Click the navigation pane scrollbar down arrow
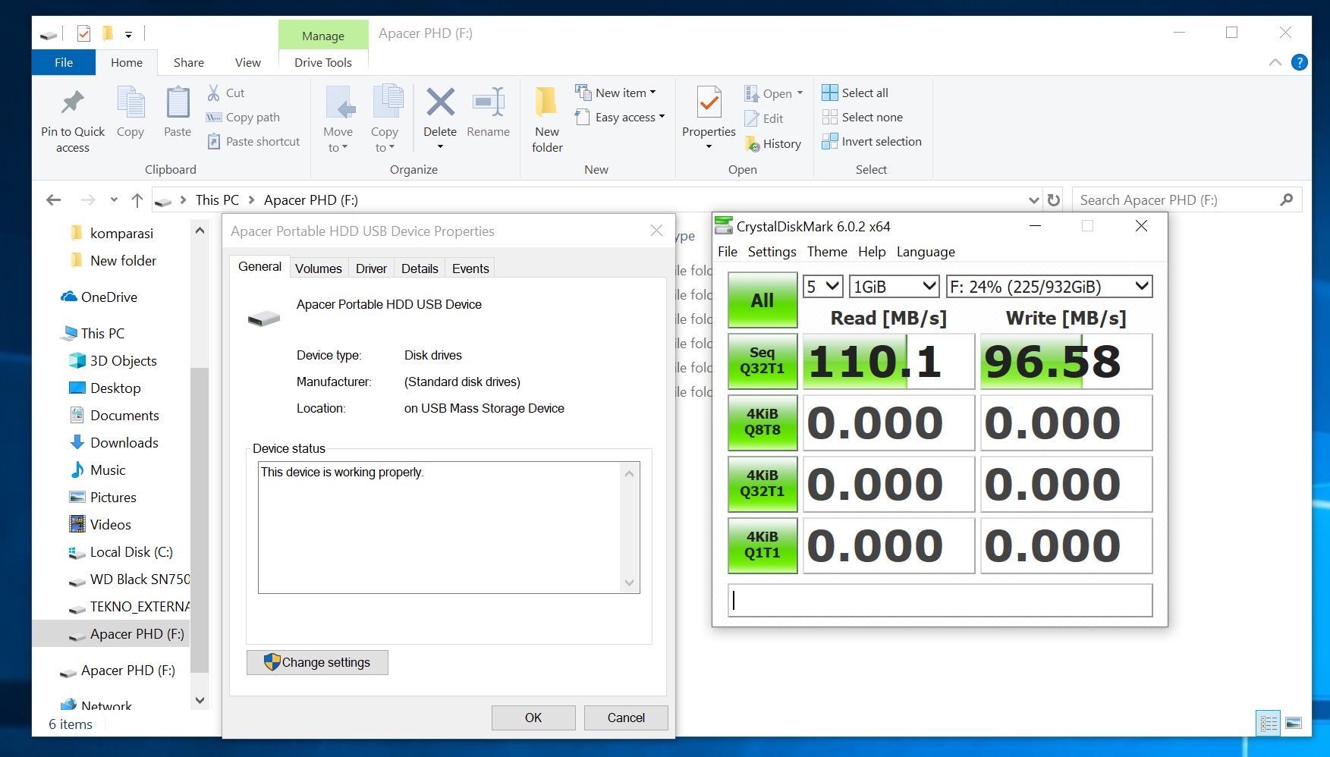The width and height of the screenshot is (1330, 757). [x=200, y=700]
